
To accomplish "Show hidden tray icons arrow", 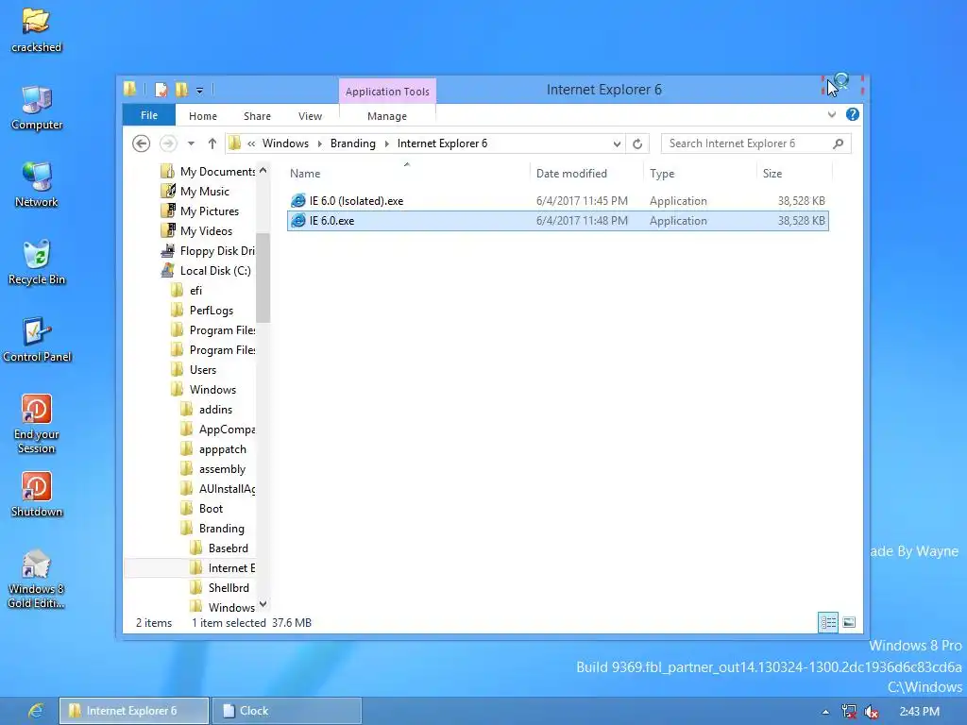I will click(825, 712).
